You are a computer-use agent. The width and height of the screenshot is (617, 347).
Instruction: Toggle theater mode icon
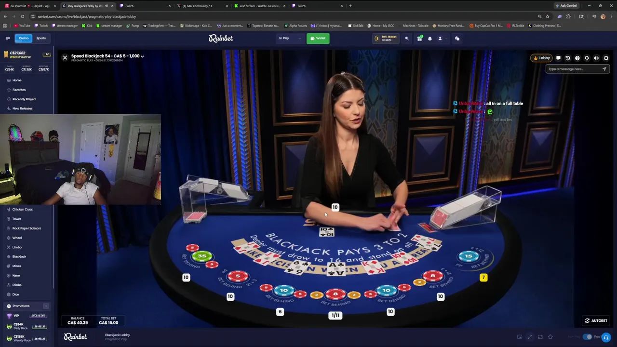pos(540,337)
